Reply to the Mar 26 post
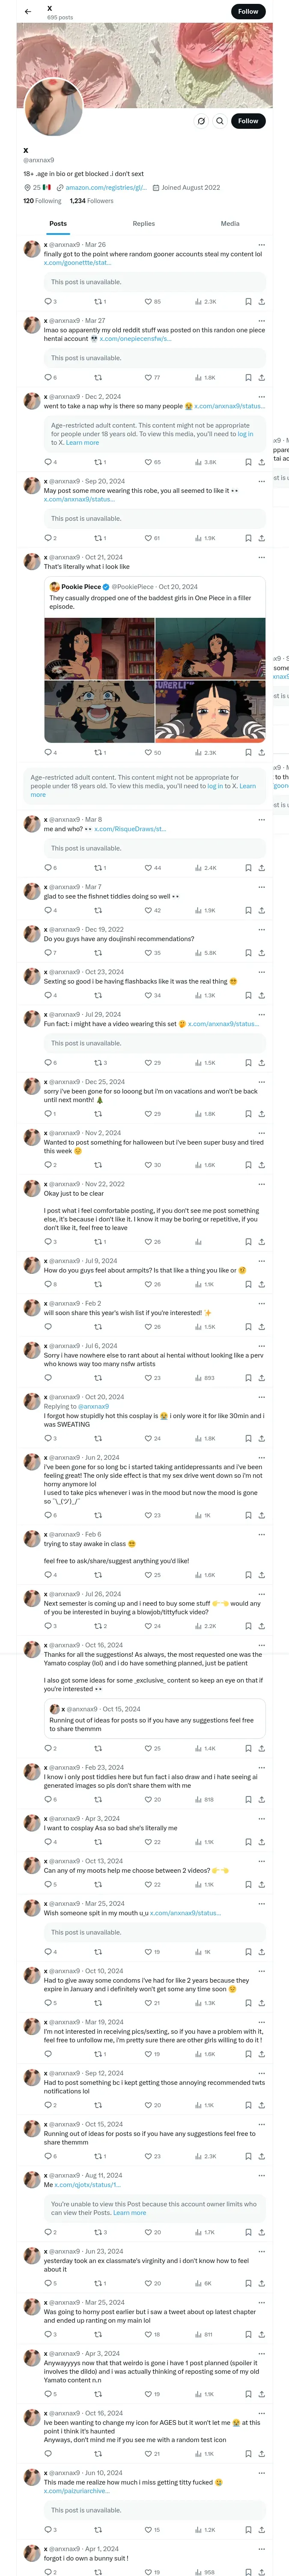The height and width of the screenshot is (2576, 289). click(x=47, y=301)
